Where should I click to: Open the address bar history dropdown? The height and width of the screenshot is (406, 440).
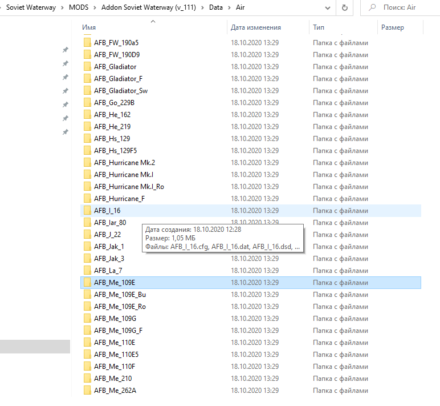click(x=328, y=8)
